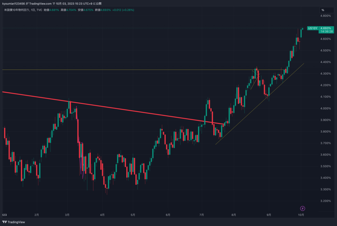
Task: Click the 3.800% price axis label
Action: tap(325, 132)
